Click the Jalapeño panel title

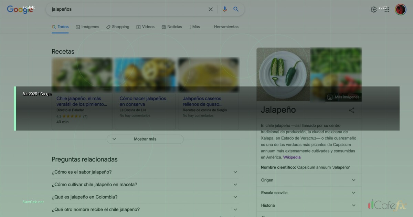pos(278,110)
